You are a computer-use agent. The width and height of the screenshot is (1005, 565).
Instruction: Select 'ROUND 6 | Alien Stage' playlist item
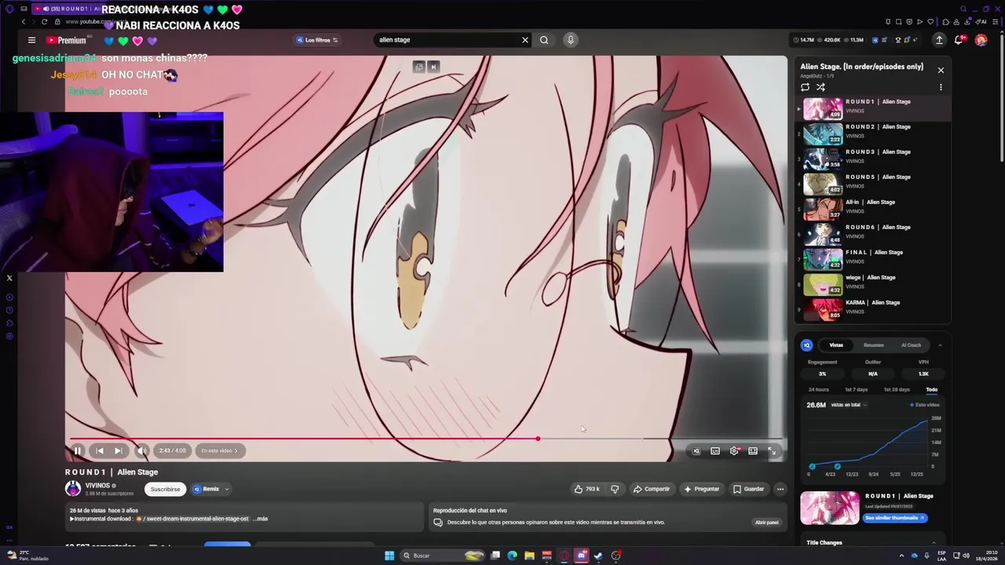click(872, 234)
